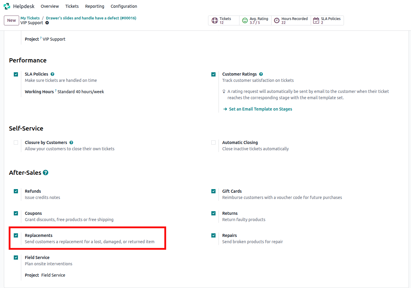
Task: Open the Configuration menu
Action: coord(124,6)
